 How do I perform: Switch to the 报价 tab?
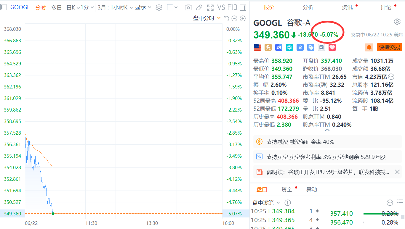pyautogui.click(x=269, y=7)
